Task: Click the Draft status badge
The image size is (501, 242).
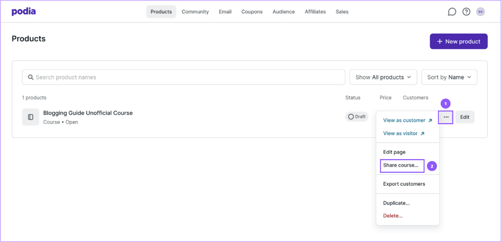Action: tap(357, 117)
